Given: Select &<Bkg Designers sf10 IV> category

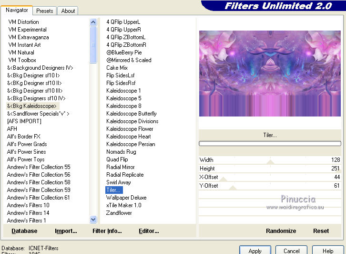Looking at the screenshot, I should pos(36,98).
